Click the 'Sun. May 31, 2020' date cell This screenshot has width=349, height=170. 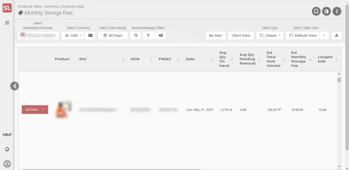point(200,110)
